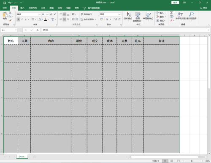Viewport: 211px width, 163px height.
Task: Select the Sheet1 worksheet tab
Action: pos(22,157)
